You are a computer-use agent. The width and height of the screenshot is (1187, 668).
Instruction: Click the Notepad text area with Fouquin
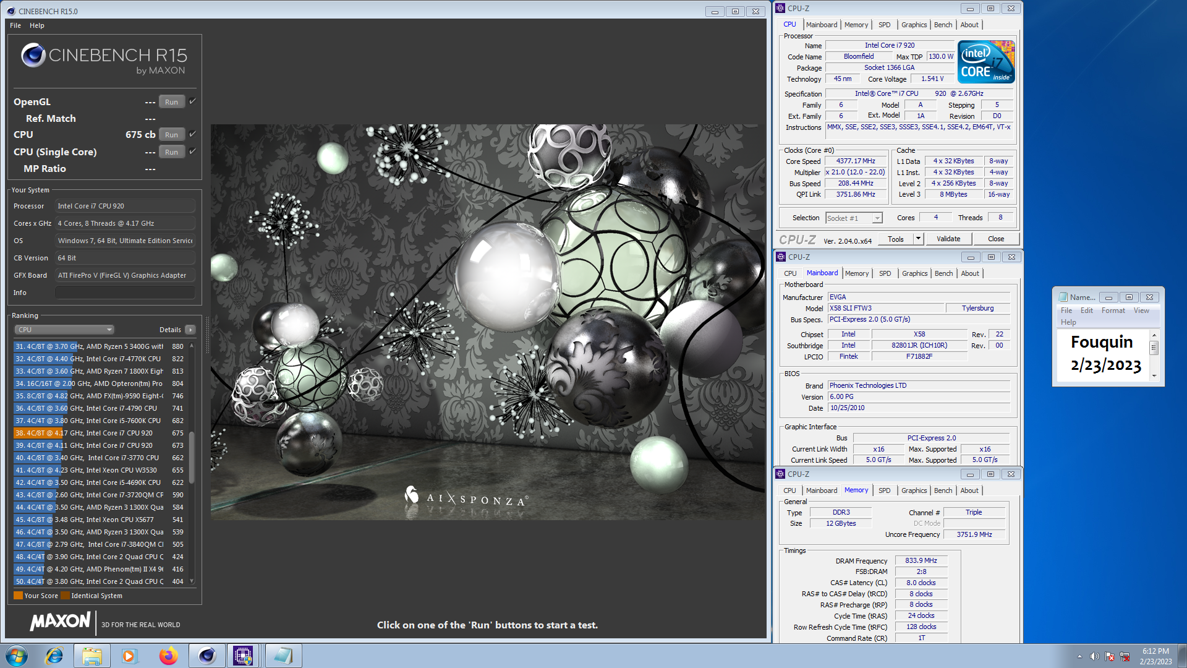(1102, 354)
